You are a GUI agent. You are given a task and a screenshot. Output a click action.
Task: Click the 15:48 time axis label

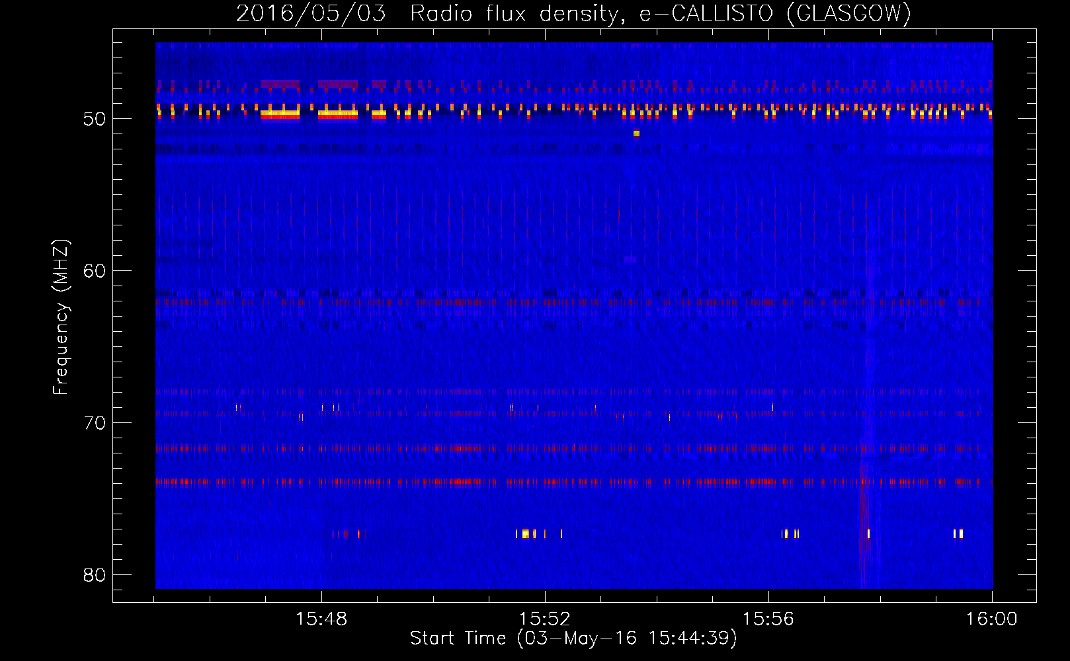[x=321, y=619]
